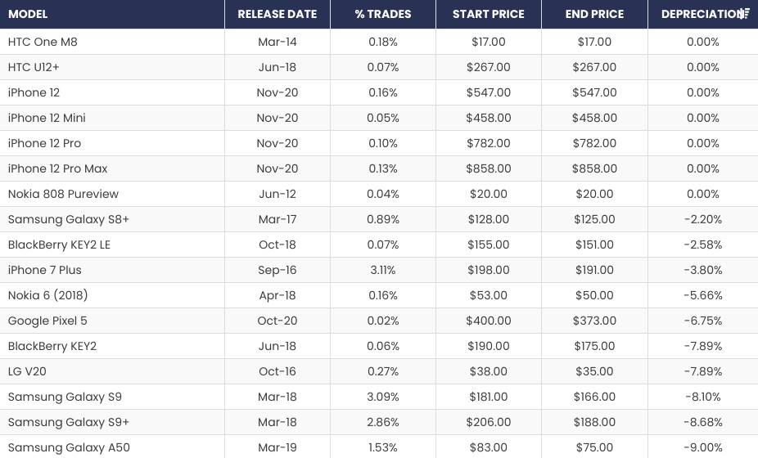The image size is (758, 458).
Task: Click the iPhone 12 Pro Max model cell
Action: pyautogui.click(x=58, y=168)
